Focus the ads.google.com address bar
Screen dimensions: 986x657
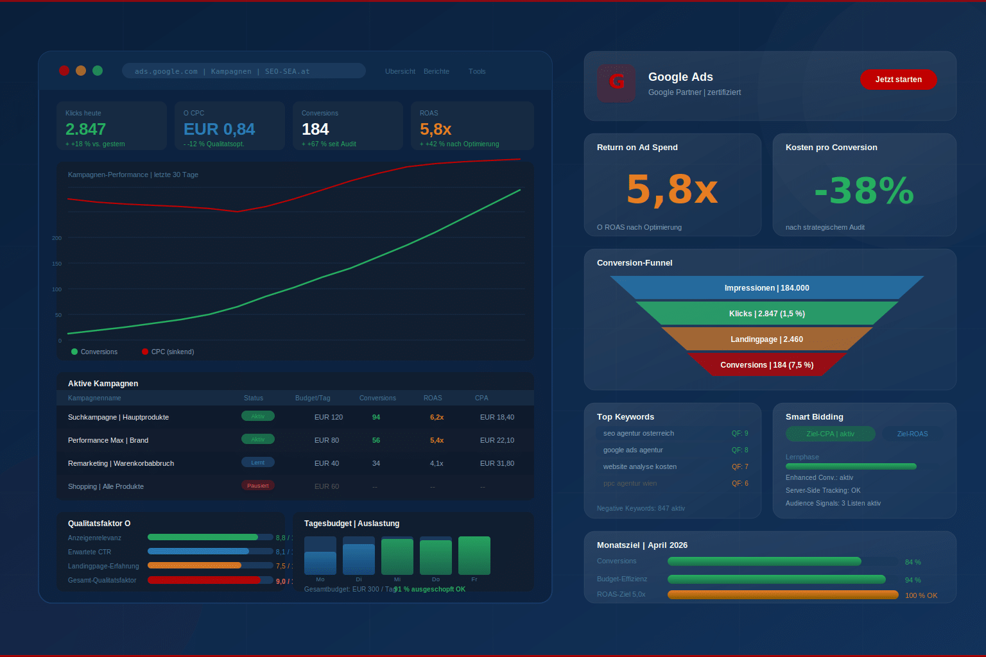pyautogui.click(x=244, y=71)
